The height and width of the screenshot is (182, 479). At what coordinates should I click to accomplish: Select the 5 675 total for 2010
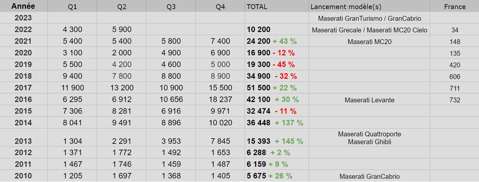(x=257, y=176)
